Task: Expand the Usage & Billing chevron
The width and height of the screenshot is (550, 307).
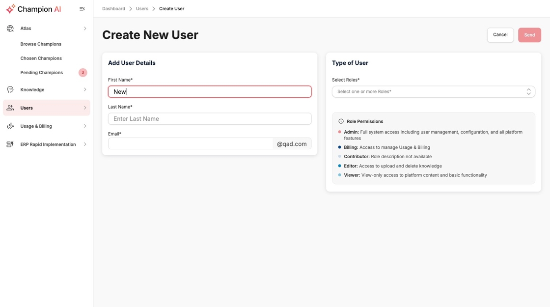Action: [85, 126]
